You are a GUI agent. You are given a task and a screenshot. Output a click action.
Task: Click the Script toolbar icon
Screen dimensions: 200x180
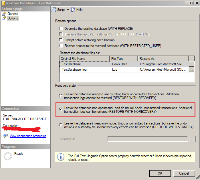54,10
